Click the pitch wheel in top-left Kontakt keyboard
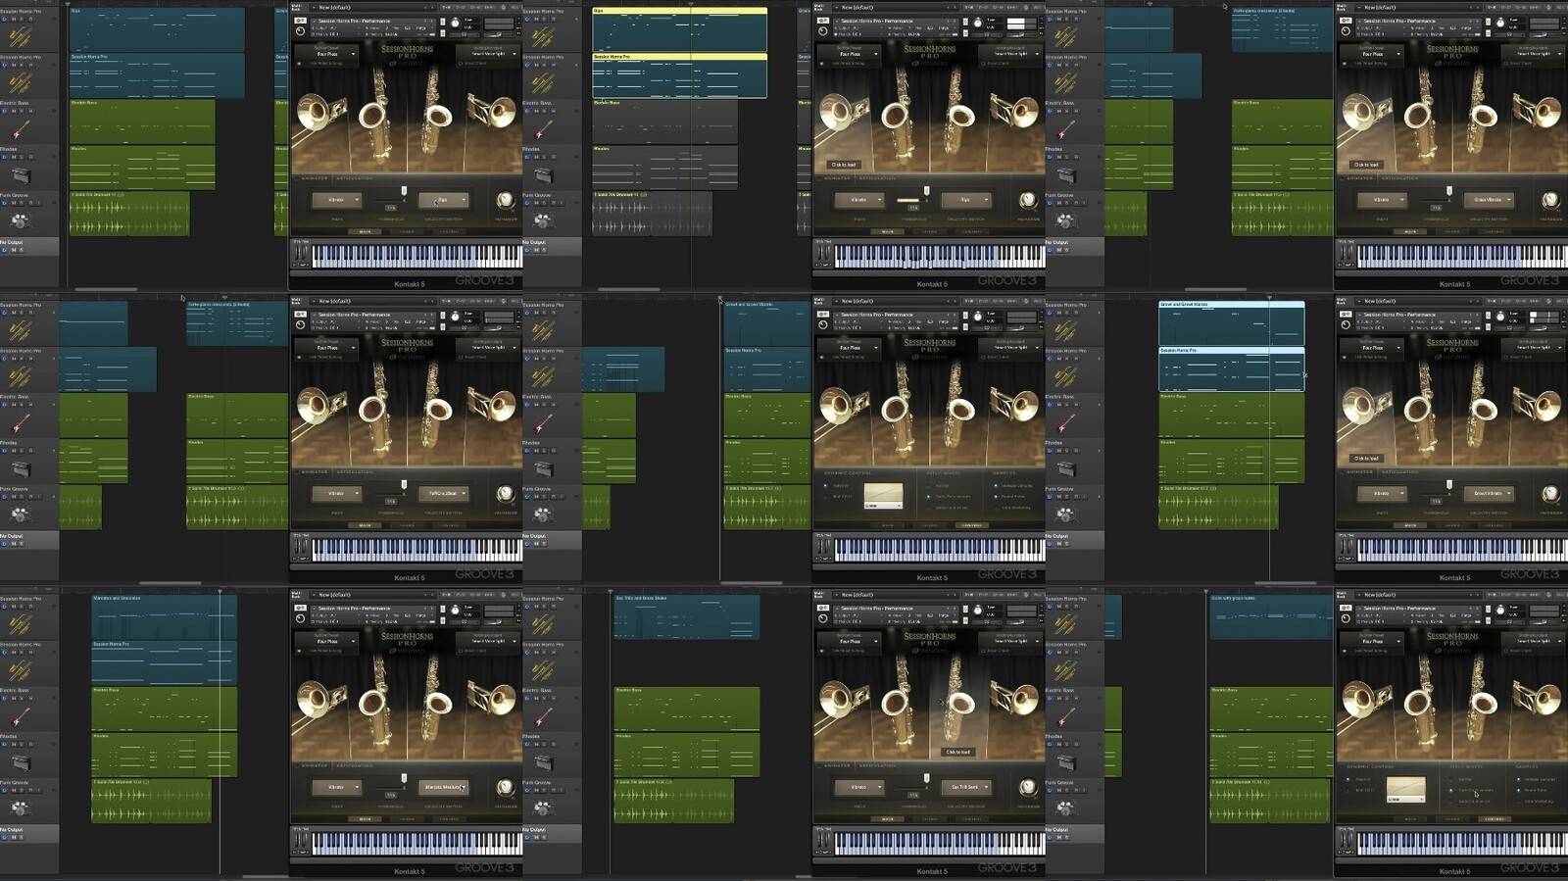Screen dimensions: 1568x881 pos(297,255)
